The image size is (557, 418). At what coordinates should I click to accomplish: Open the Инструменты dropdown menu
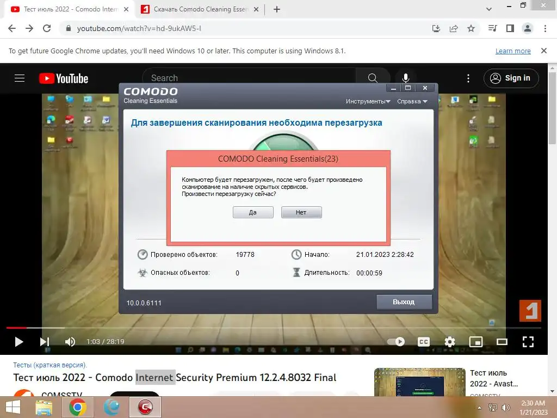point(368,102)
